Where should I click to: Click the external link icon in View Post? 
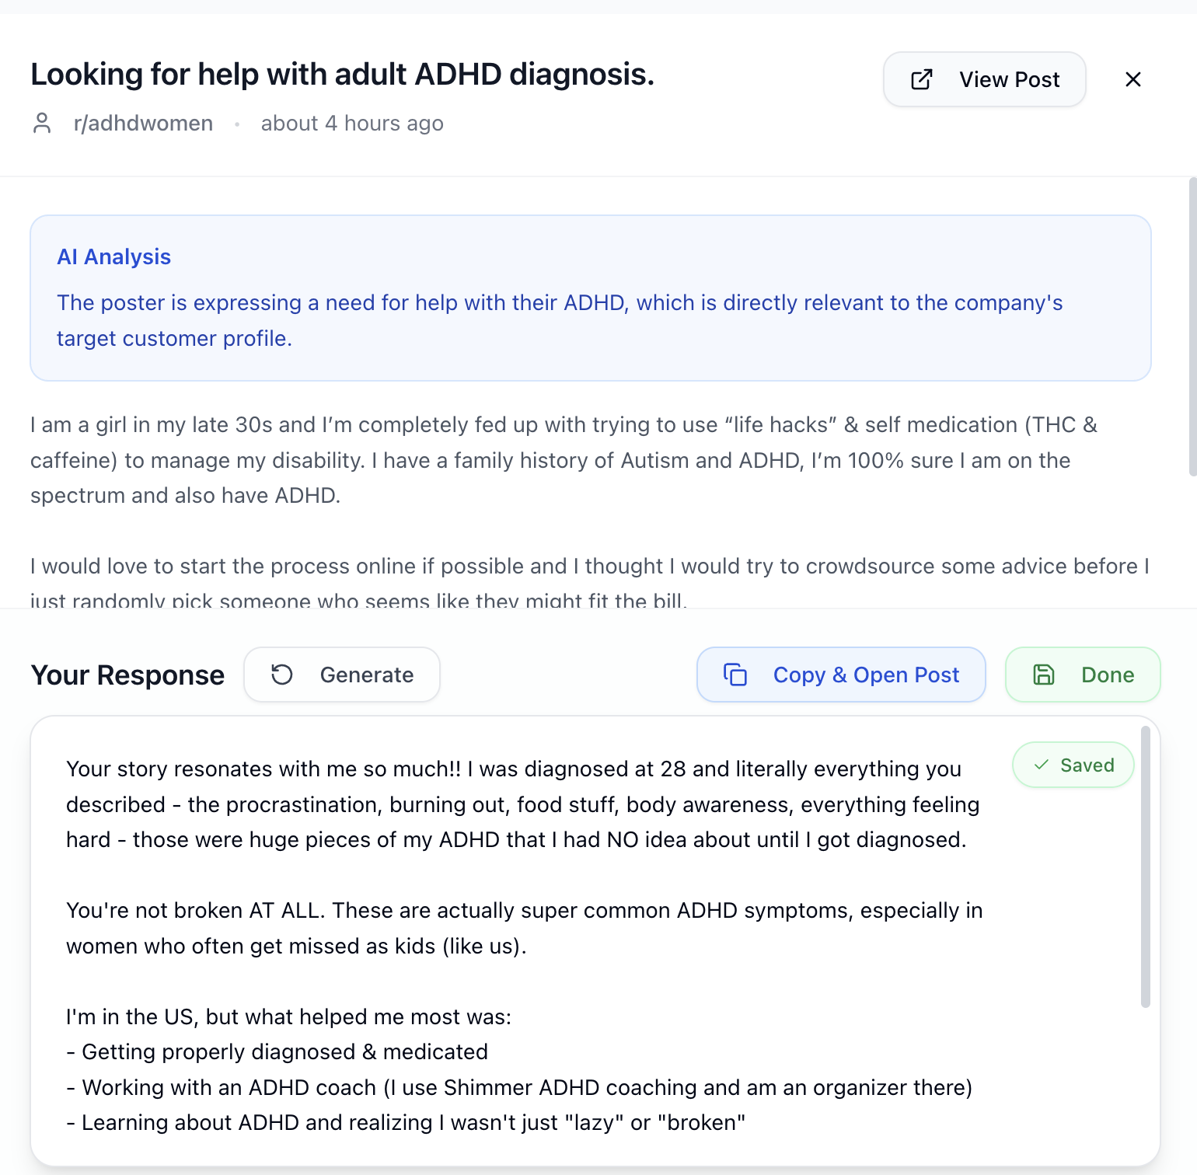pyautogui.click(x=922, y=79)
